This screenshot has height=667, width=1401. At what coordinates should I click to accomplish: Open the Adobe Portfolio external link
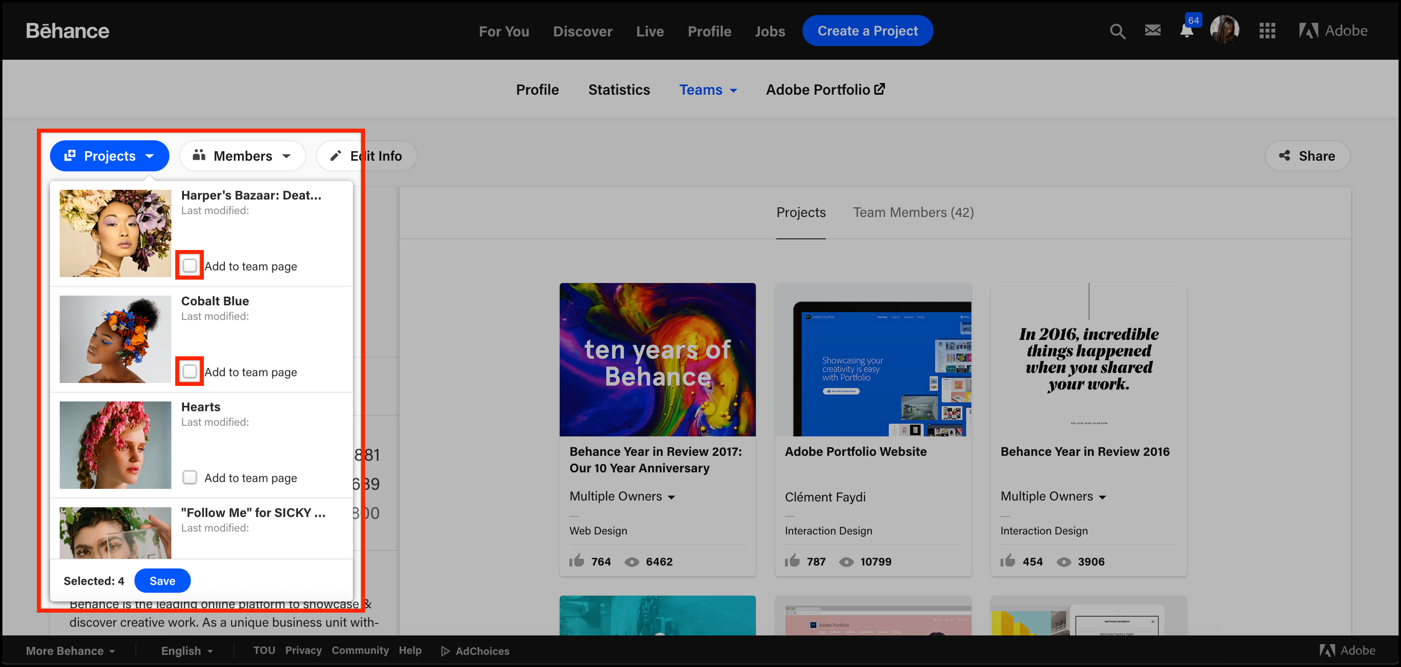pyautogui.click(x=825, y=90)
